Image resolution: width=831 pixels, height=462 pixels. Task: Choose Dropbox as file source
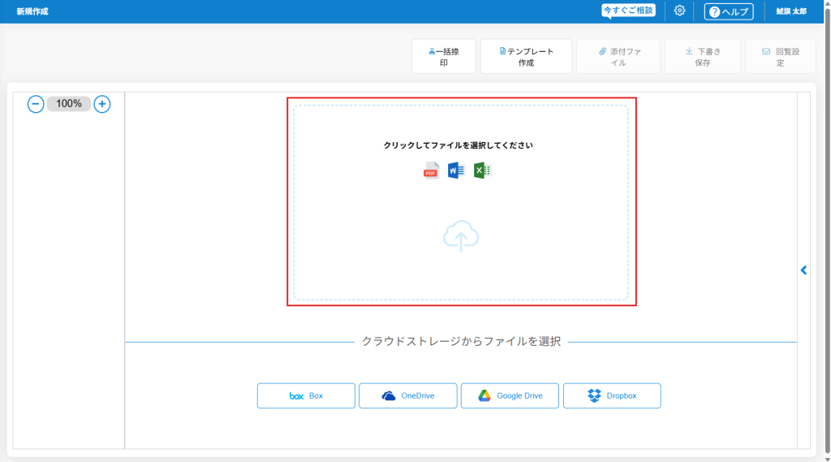(612, 395)
